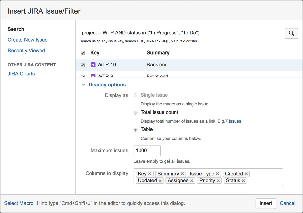The width and height of the screenshot is (303, 213).
Task: Remove the Key column tag
Action: (x=150, y=174)
